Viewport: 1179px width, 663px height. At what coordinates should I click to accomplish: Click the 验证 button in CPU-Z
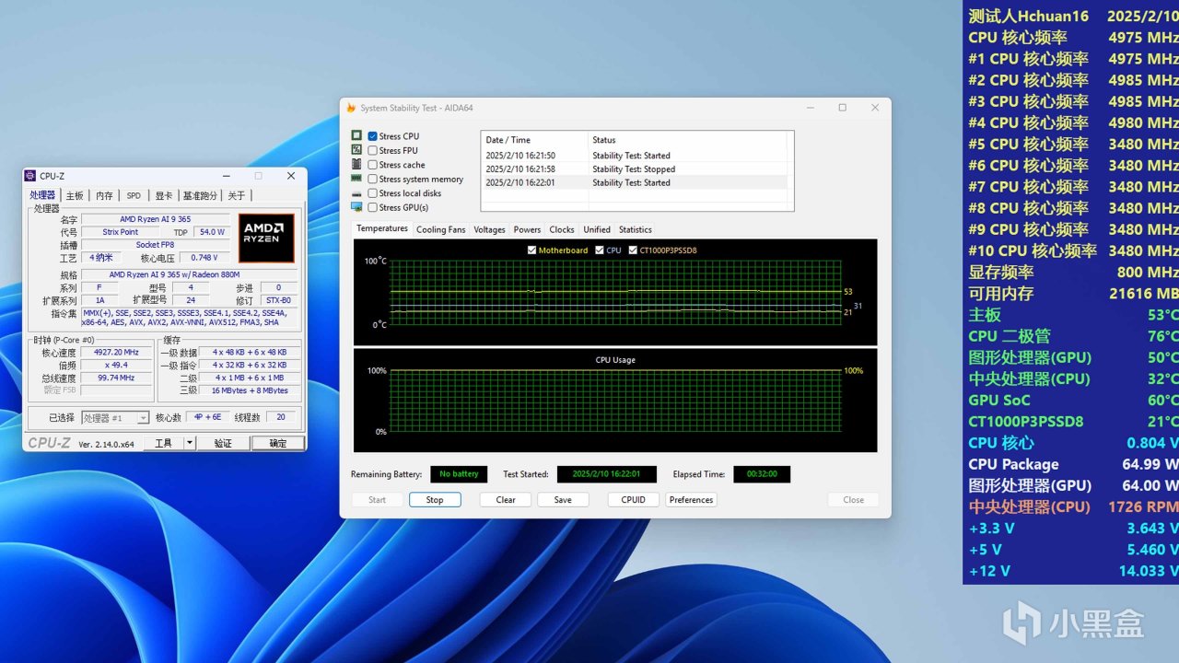point(223,443)
